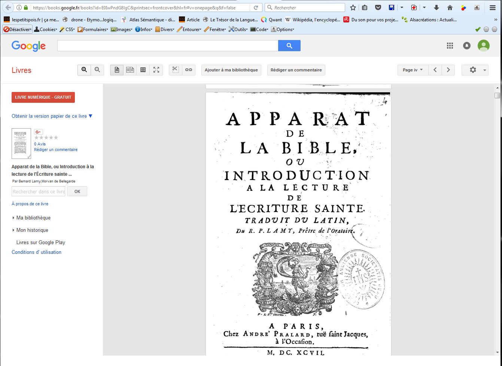Viewport: 502px width, 366px height.
Task: Click the clip selection scissors icon
Action: (x=176, y=70)
